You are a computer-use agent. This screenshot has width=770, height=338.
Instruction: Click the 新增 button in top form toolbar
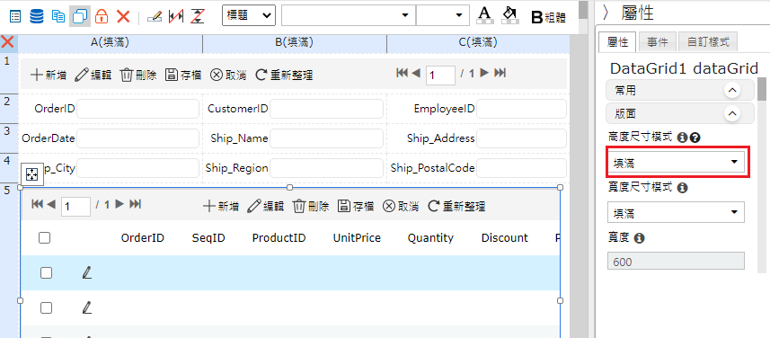pyautogui.click(x=45, y=76)
